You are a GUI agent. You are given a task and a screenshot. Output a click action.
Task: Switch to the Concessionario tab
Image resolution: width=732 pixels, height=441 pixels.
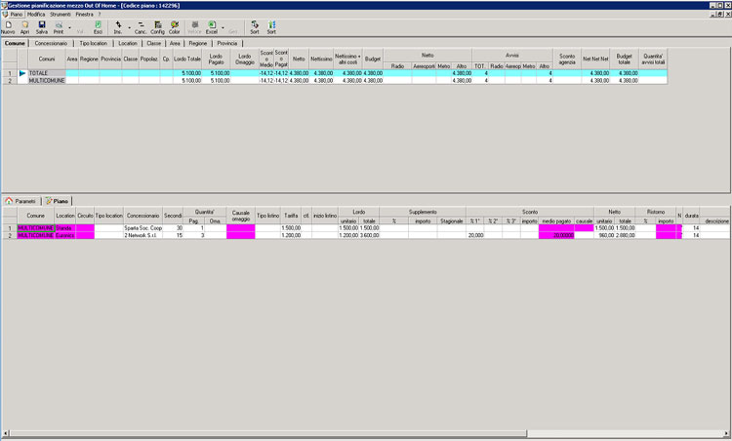click(51, 44)
